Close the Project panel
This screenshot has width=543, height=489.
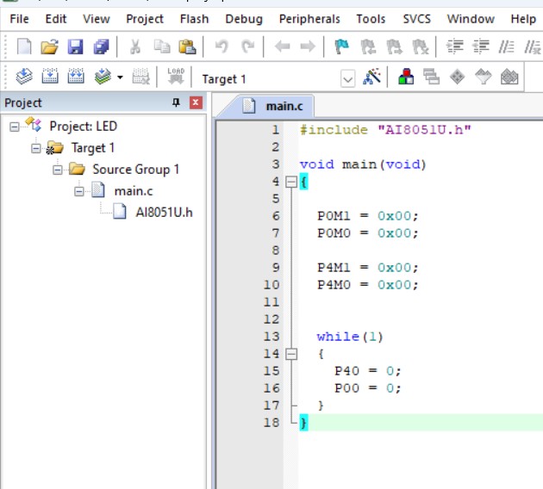196,102
